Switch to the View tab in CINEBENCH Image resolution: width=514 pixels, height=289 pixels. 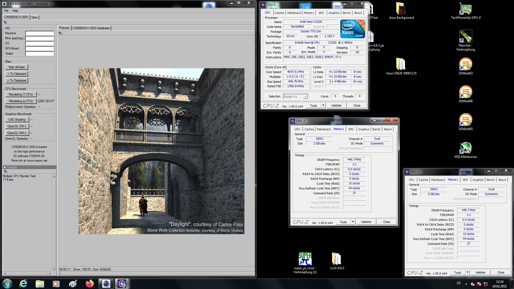[34, 17]
